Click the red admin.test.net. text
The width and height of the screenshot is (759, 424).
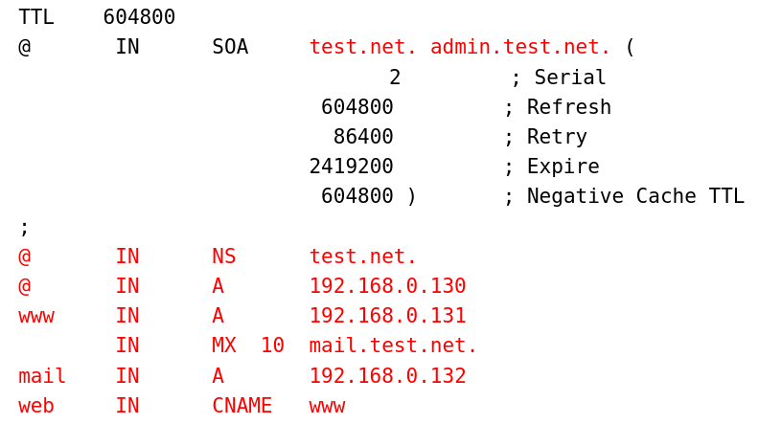(x=520, y=47)
